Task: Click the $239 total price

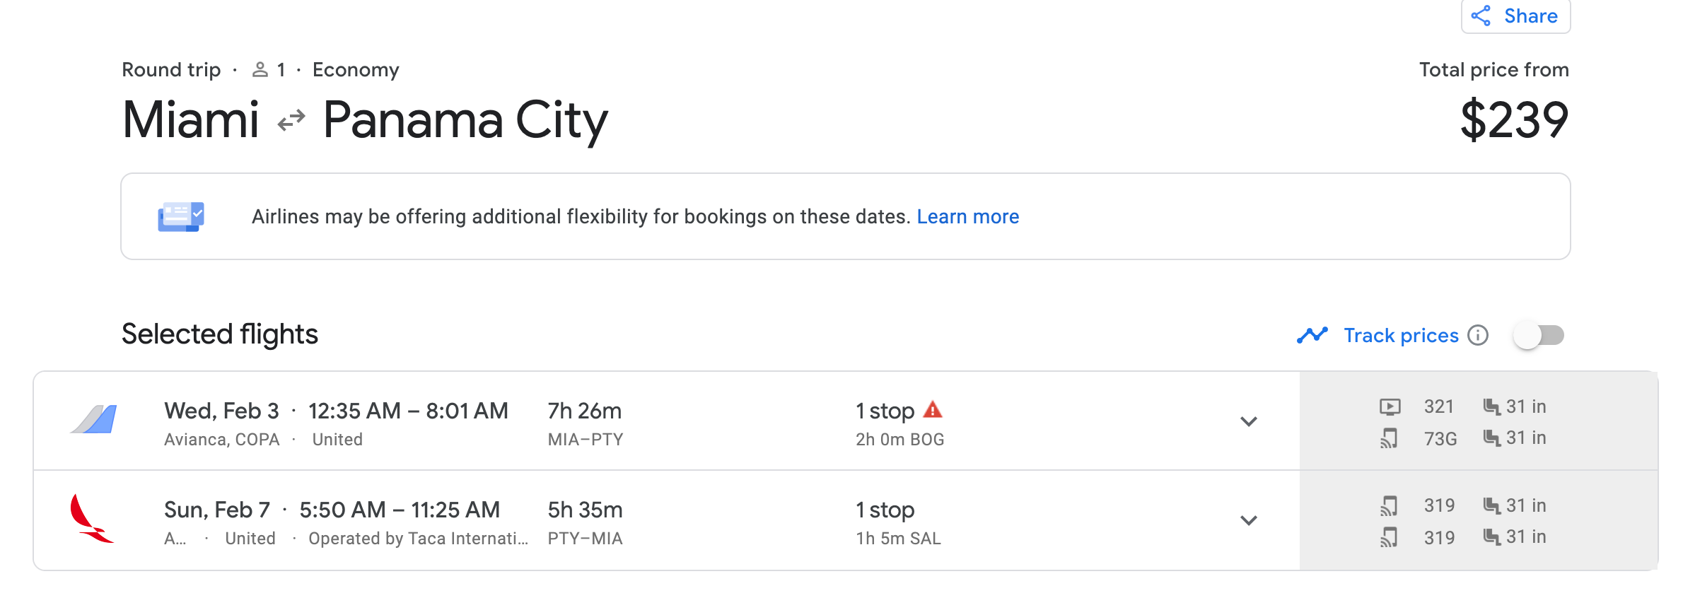Action: (1514, 120)
